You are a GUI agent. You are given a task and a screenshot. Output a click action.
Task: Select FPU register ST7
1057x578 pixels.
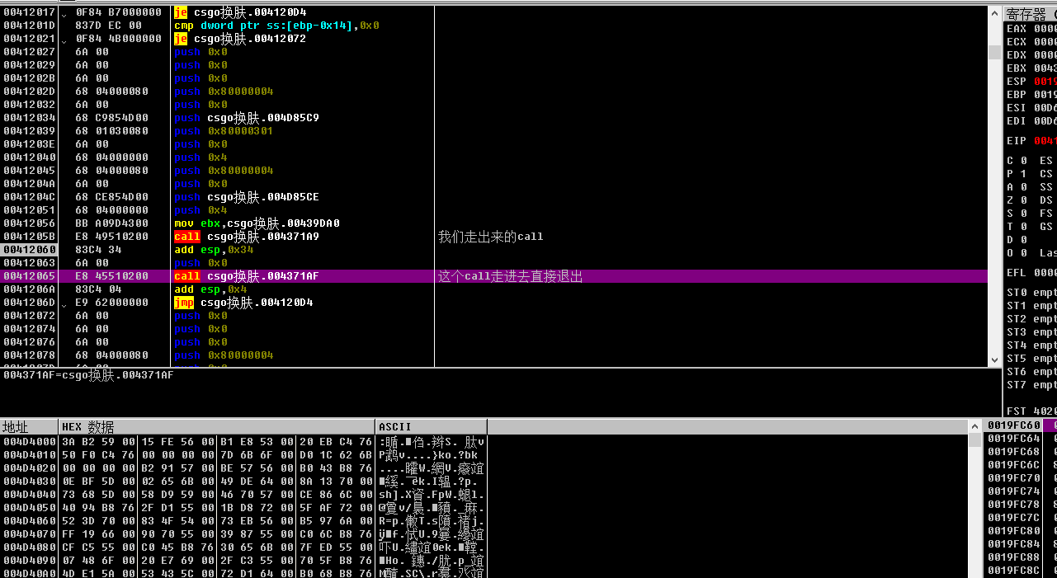1031,385
